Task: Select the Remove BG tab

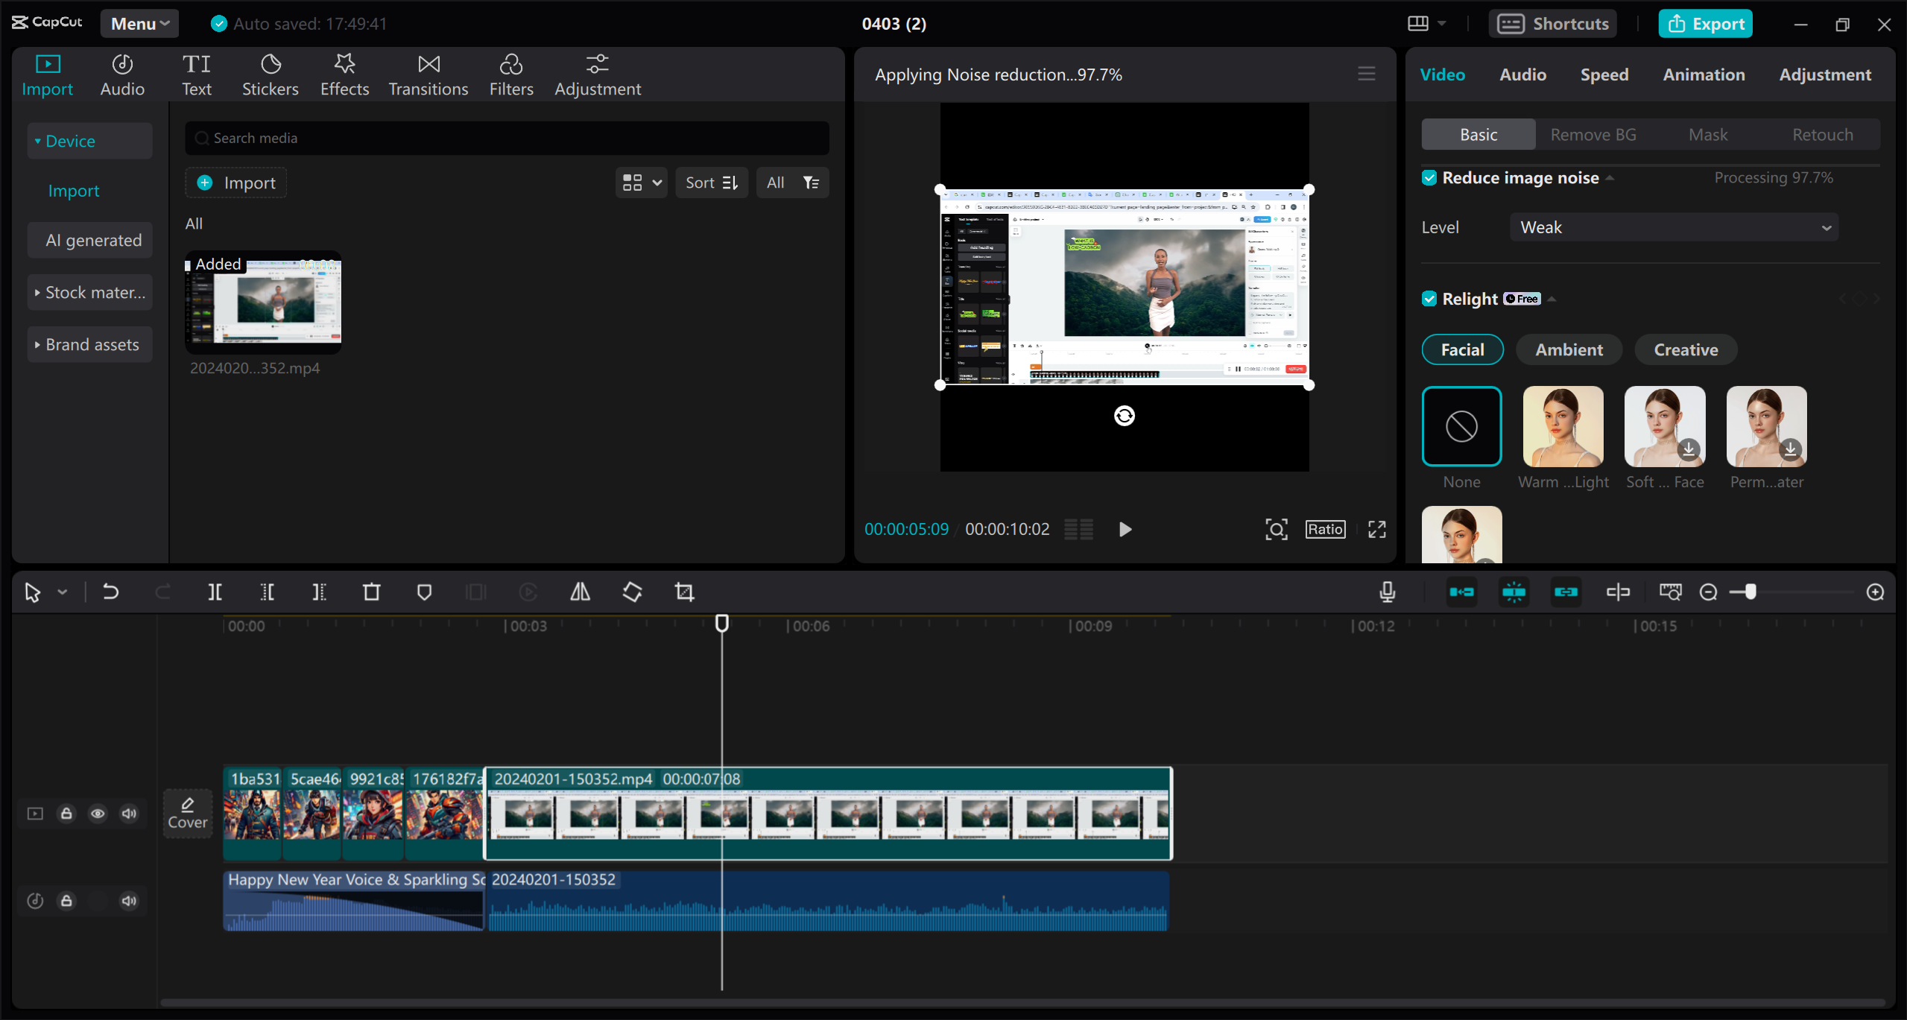Action: (x=1593, y=135)
